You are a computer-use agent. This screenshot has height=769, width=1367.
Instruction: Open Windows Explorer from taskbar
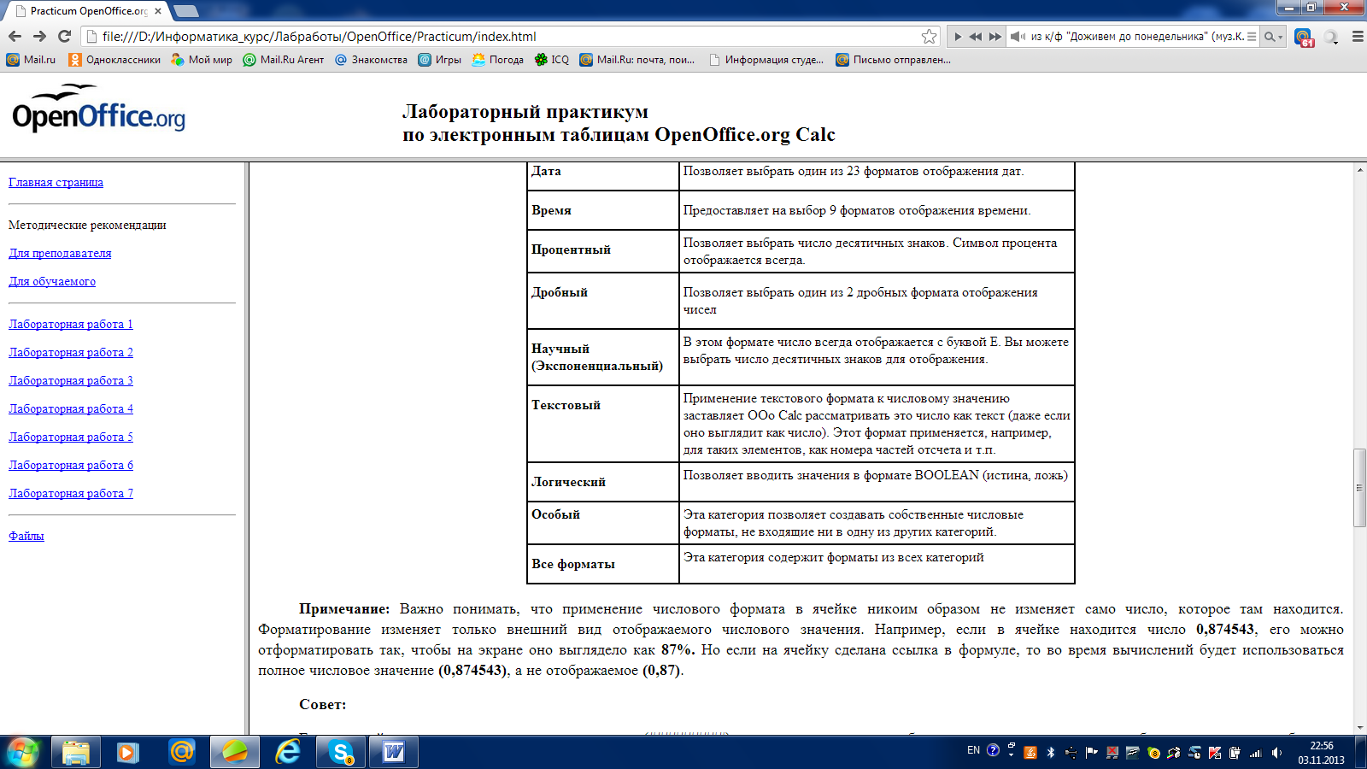point(76,752)
